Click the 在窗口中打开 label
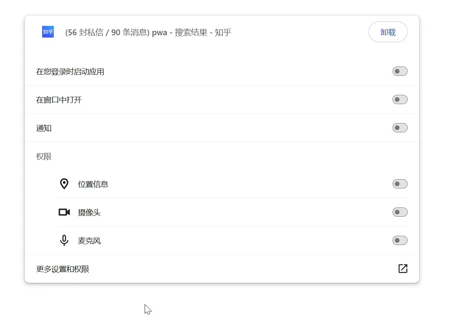This screenshot has width=466, height=334. [59, 100]
